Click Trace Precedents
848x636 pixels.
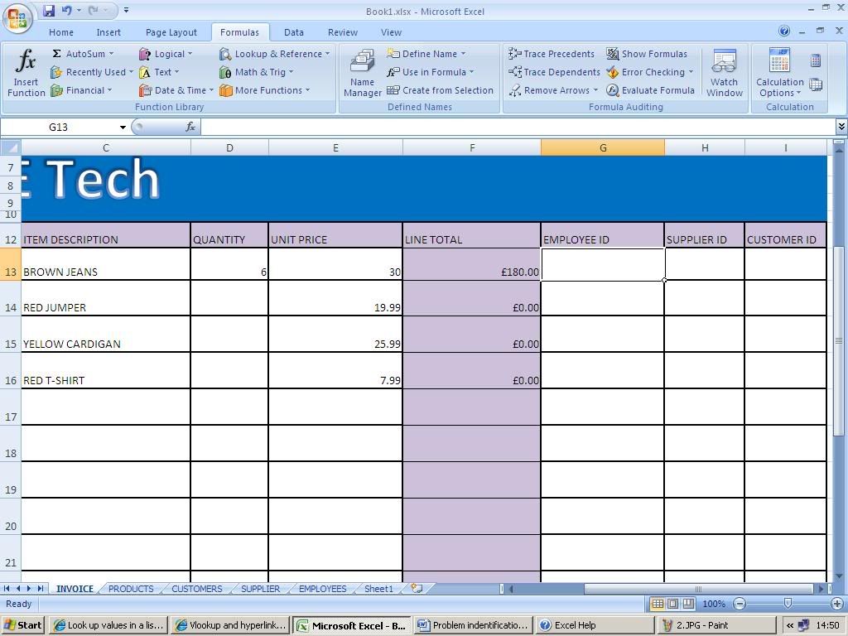click(551, 54)
